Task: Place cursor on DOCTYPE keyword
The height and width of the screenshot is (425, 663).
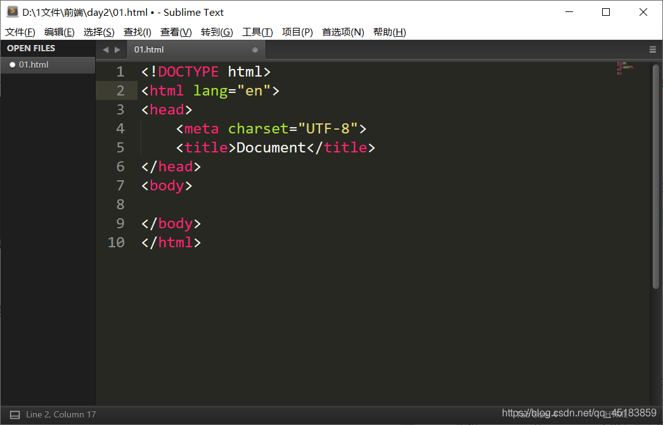Action: (x=188, y=71)
